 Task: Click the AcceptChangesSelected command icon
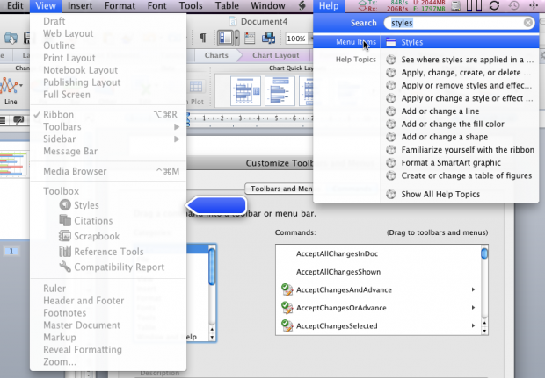pyautogui.click(x=287, y=326)
